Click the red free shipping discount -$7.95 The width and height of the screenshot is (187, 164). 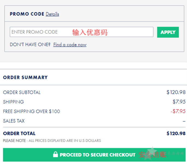click(x=178, y=111)
